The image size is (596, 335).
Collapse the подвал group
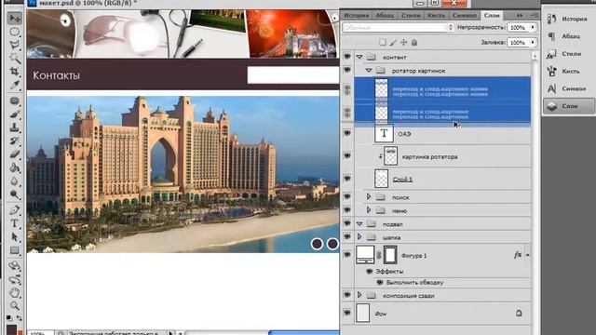359,223
